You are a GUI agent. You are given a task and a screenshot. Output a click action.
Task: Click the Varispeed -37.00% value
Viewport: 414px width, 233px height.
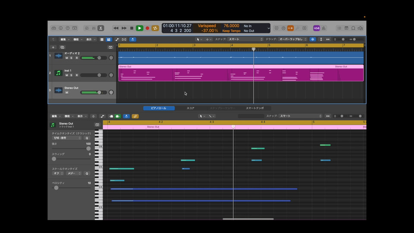pyautogui.click(x=210, y=31)
